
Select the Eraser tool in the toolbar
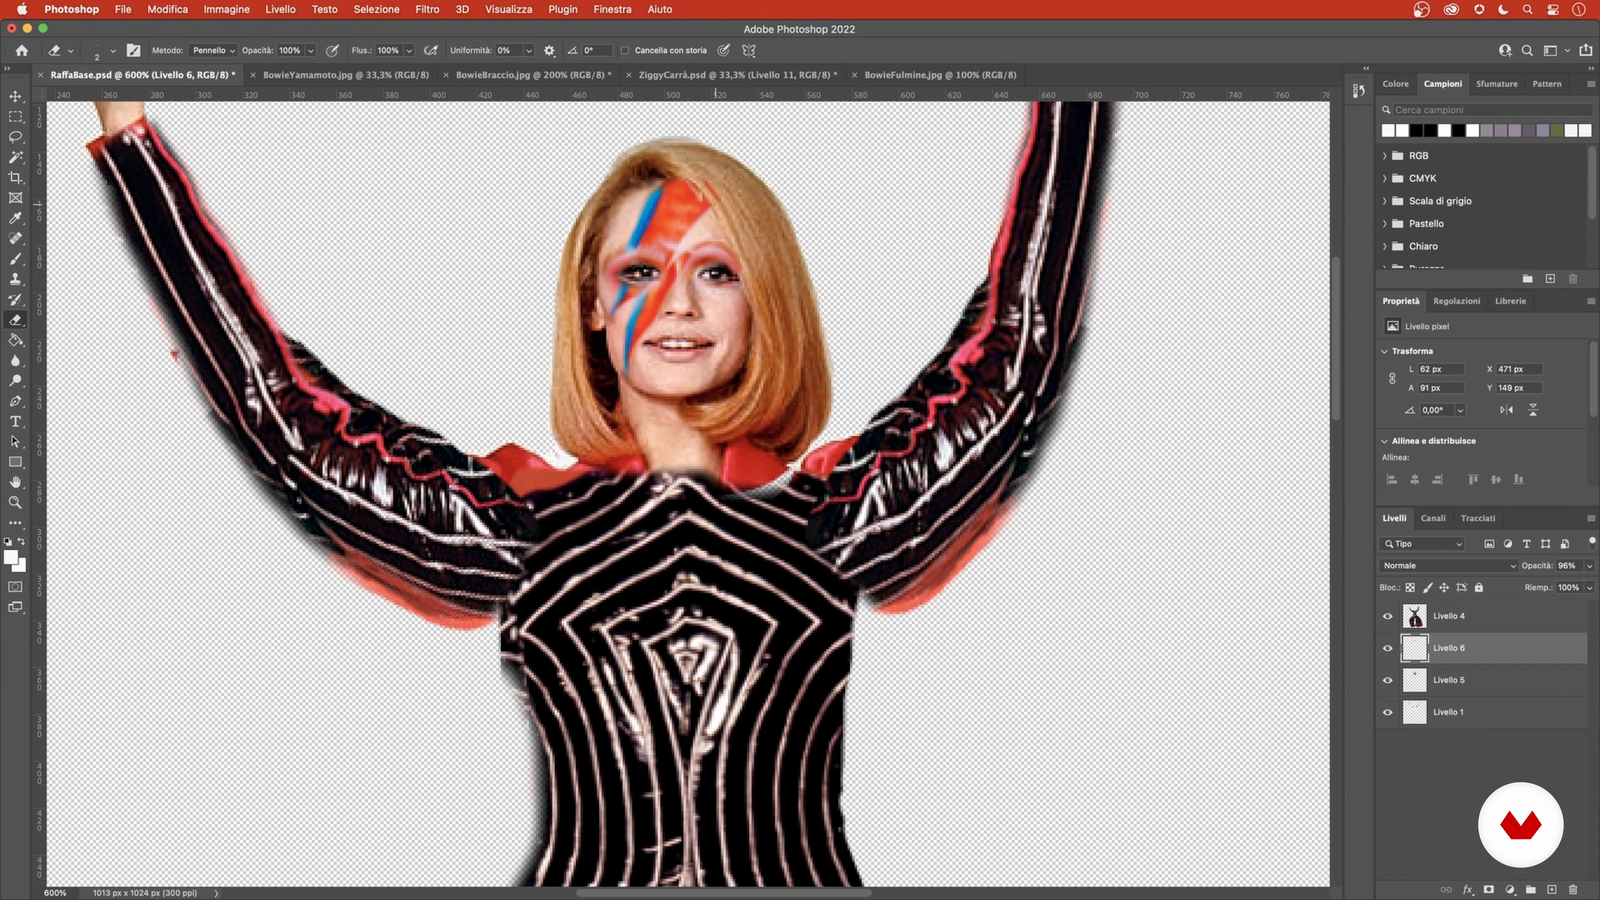click(15, 320)
